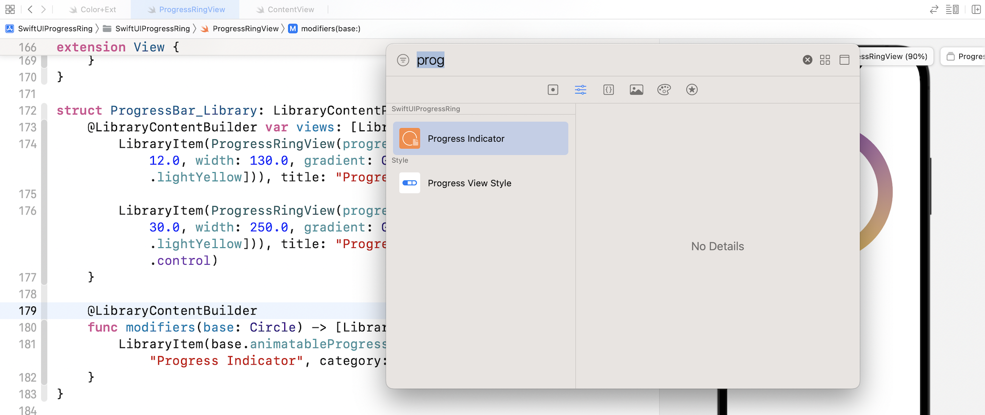Select Progress View Style item

pyautogui.click(x=481, y=183)
